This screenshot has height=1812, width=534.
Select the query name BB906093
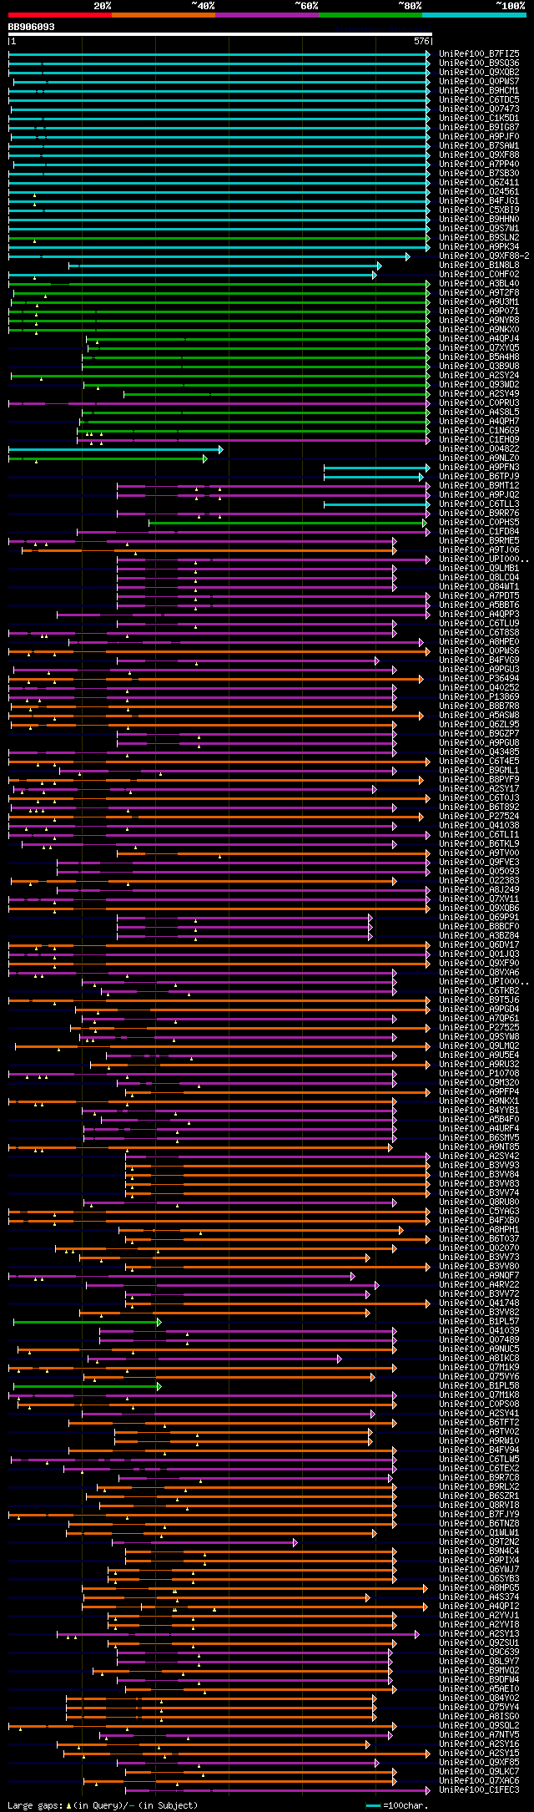tap(32, 27)
